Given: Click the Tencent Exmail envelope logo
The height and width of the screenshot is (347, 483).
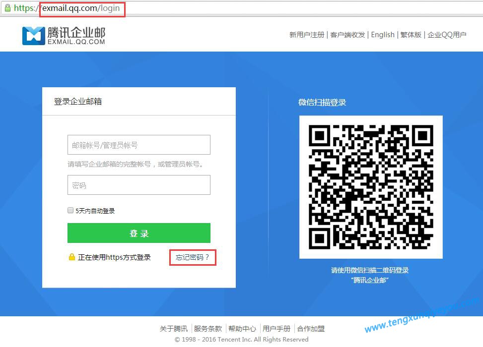Looking at the screenshot, I should [34, 36].
